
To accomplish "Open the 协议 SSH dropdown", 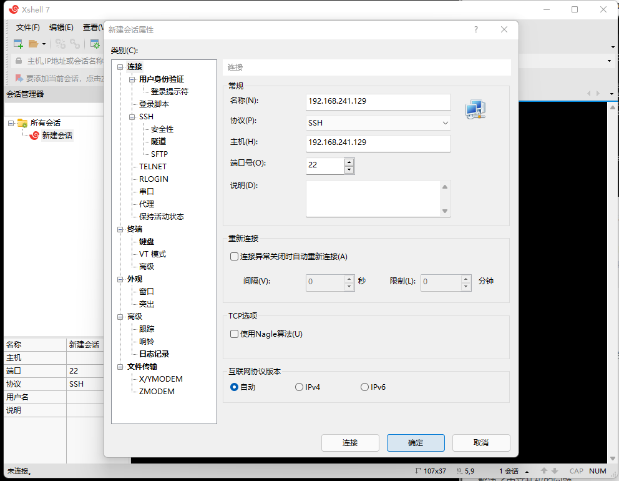I will tap(445, 123).
